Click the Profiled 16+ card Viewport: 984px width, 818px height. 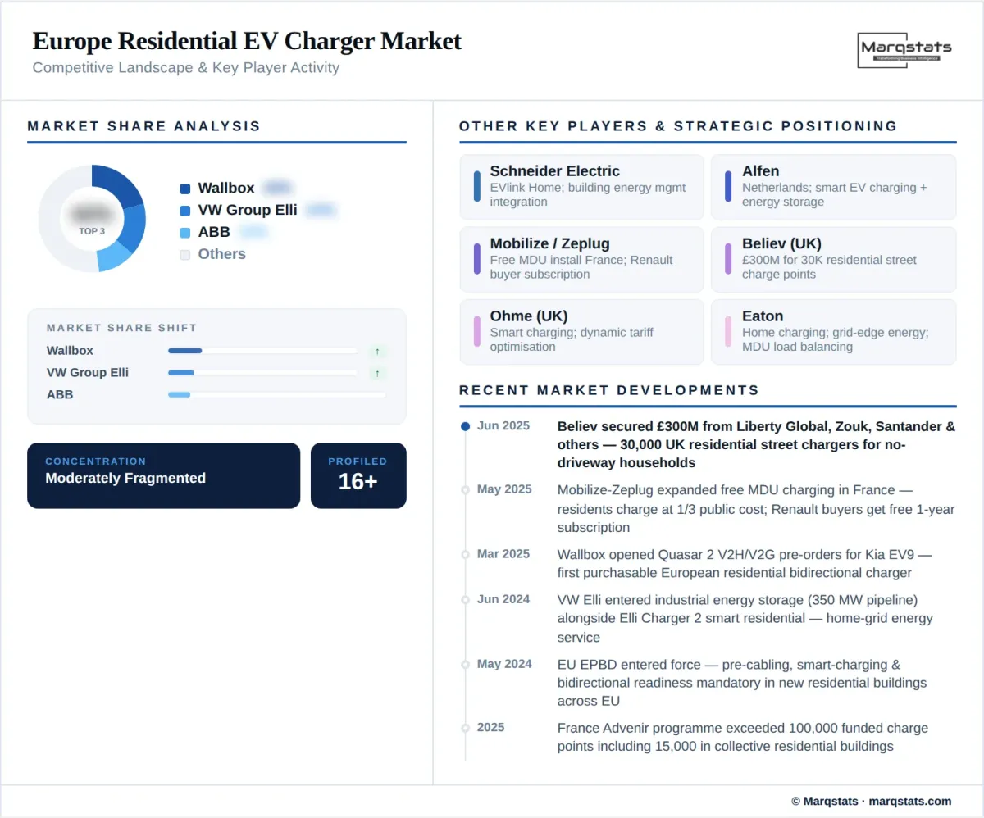(x=358, y=475)
